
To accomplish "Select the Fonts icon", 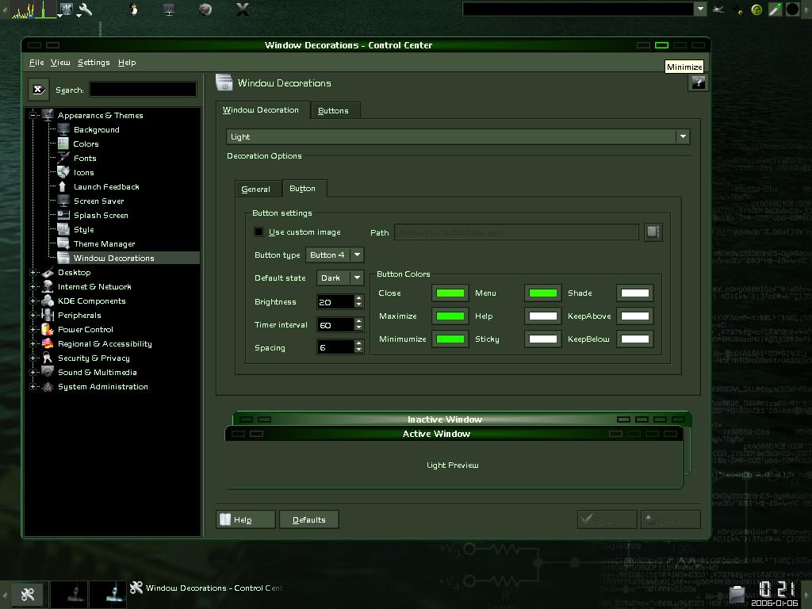I will tap(63, 158).
